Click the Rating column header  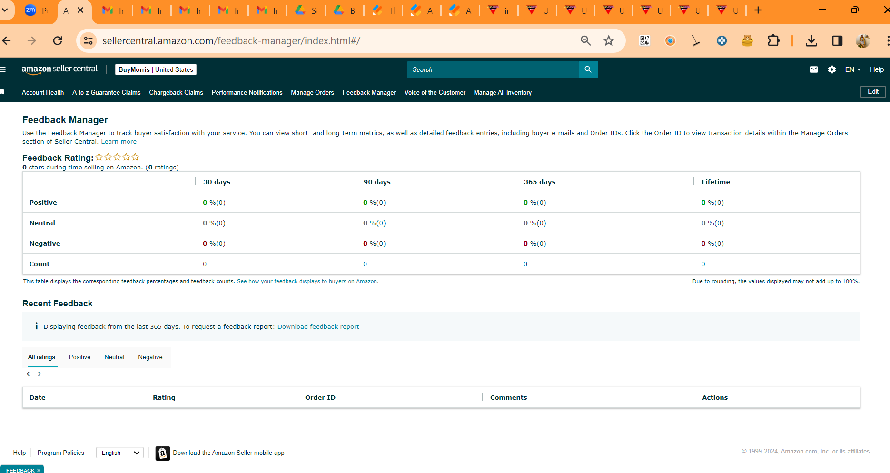[164, 398]
